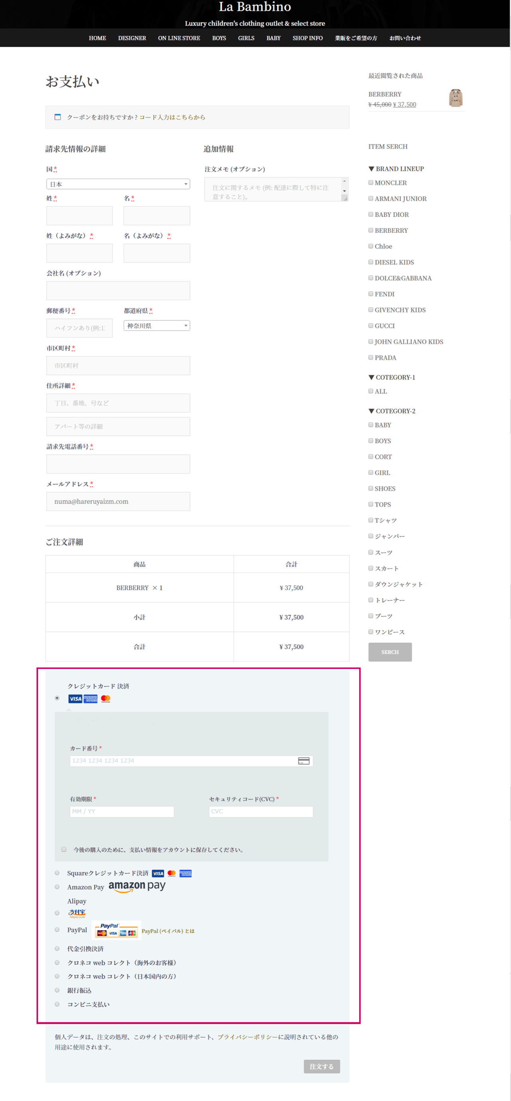Check the PRADA brand filter
Image resolution: width=511 pixels, height=1101 pixels.
[370, 357]
